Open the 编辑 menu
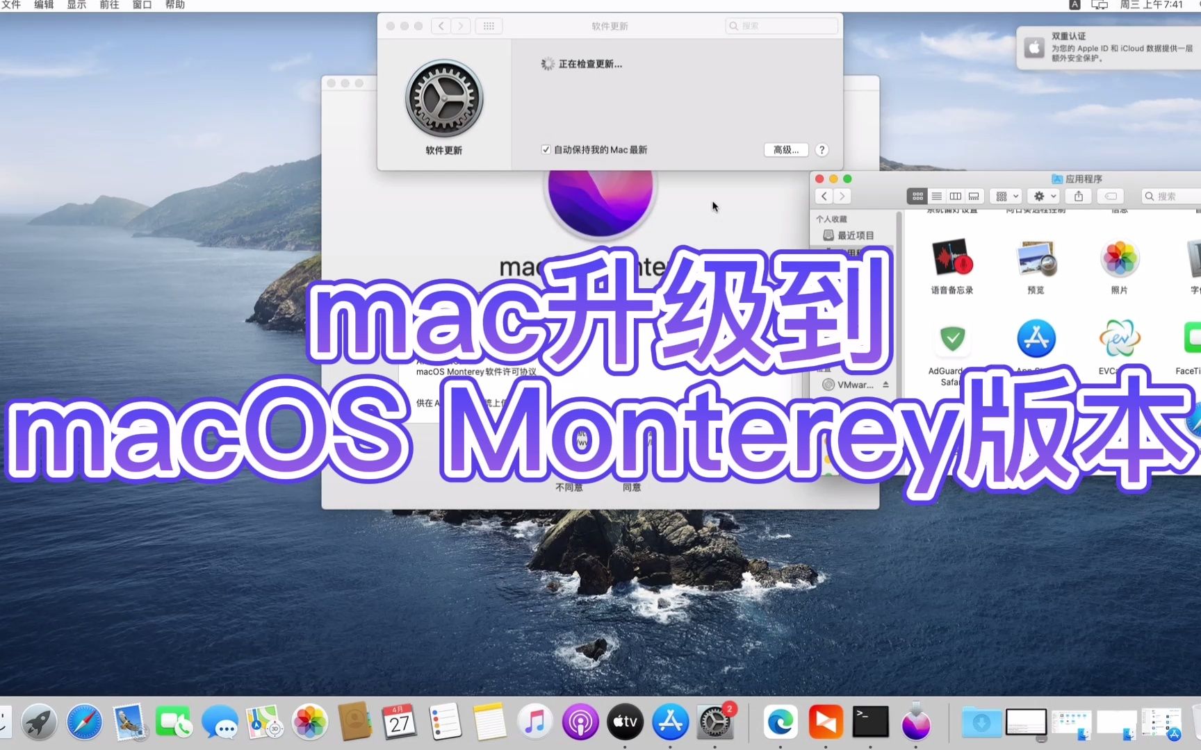This screenshot has height=750, width=1201. click(x=44, y=5)
